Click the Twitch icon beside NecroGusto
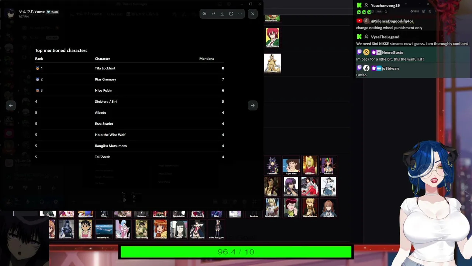This screenshot has width=472, height=266. 359,52
